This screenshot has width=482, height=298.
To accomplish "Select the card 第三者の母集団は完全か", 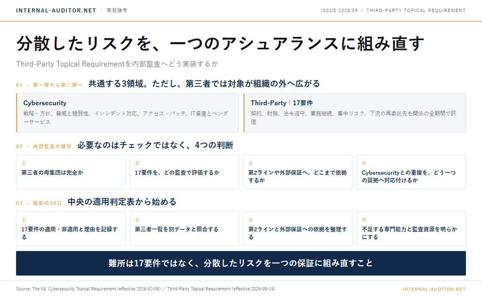I will tap(71, 172).
